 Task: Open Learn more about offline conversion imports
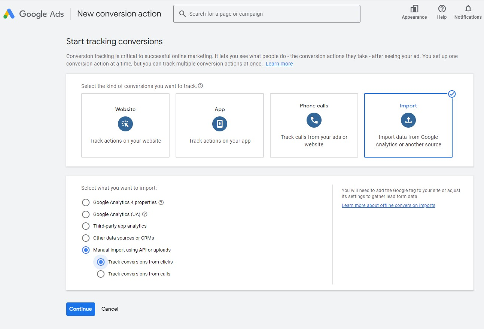[x=388, y=205]
